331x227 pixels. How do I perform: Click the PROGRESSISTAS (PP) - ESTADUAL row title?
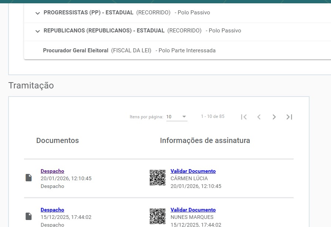88,13
